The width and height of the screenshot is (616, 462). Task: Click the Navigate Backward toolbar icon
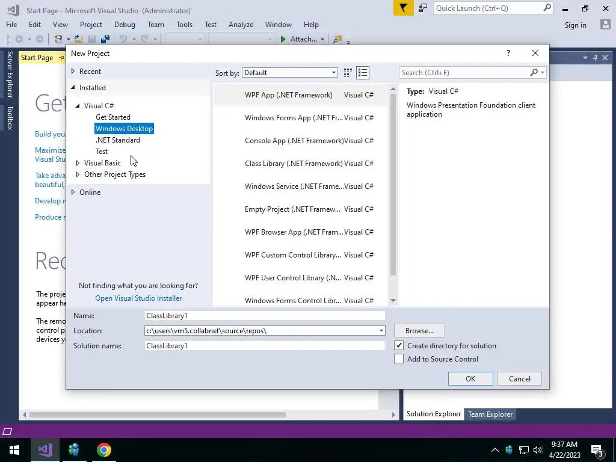click(x=19, y=39)
